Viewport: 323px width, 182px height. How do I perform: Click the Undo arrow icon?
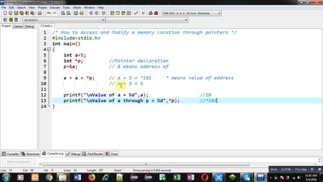(x=49, y=13)
